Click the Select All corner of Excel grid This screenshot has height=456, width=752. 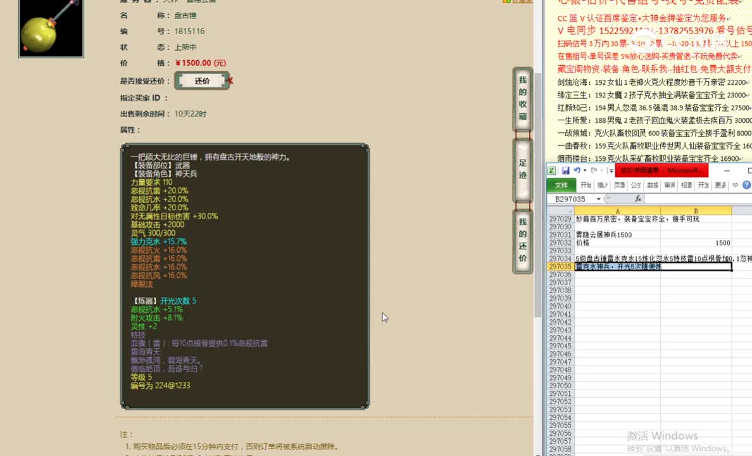560,211
